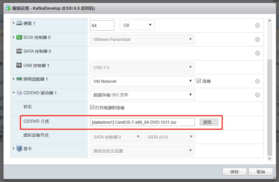Screen dimensions: 279x182
Task: Toggle the network adapter 连接 checkbox
Action: point(199,81)
